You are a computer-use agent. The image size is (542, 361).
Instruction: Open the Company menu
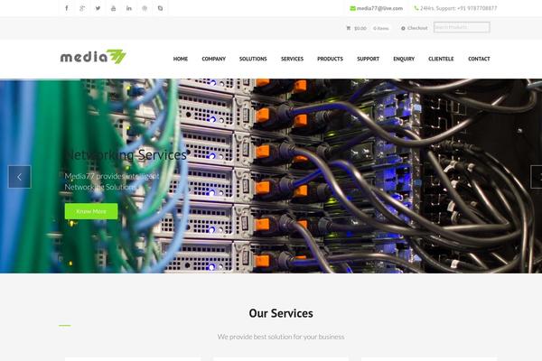(213, 59)
